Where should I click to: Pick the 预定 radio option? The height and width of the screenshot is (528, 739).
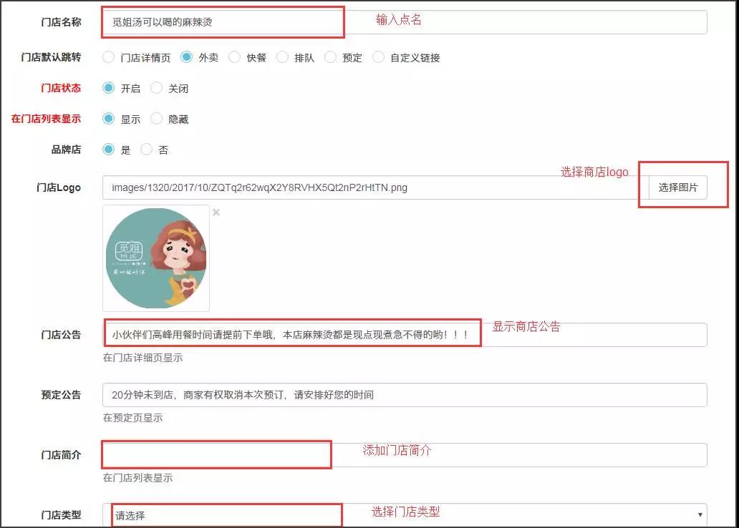click(x=330, y=57)
